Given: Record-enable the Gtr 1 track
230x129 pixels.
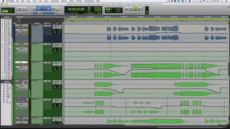Looking at the screenshot, I should (17, 64).
